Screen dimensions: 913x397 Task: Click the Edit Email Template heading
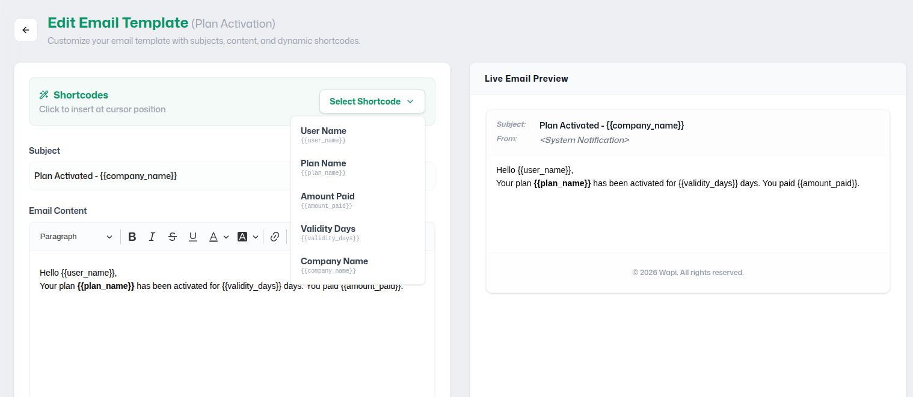(x=118, y=23)
